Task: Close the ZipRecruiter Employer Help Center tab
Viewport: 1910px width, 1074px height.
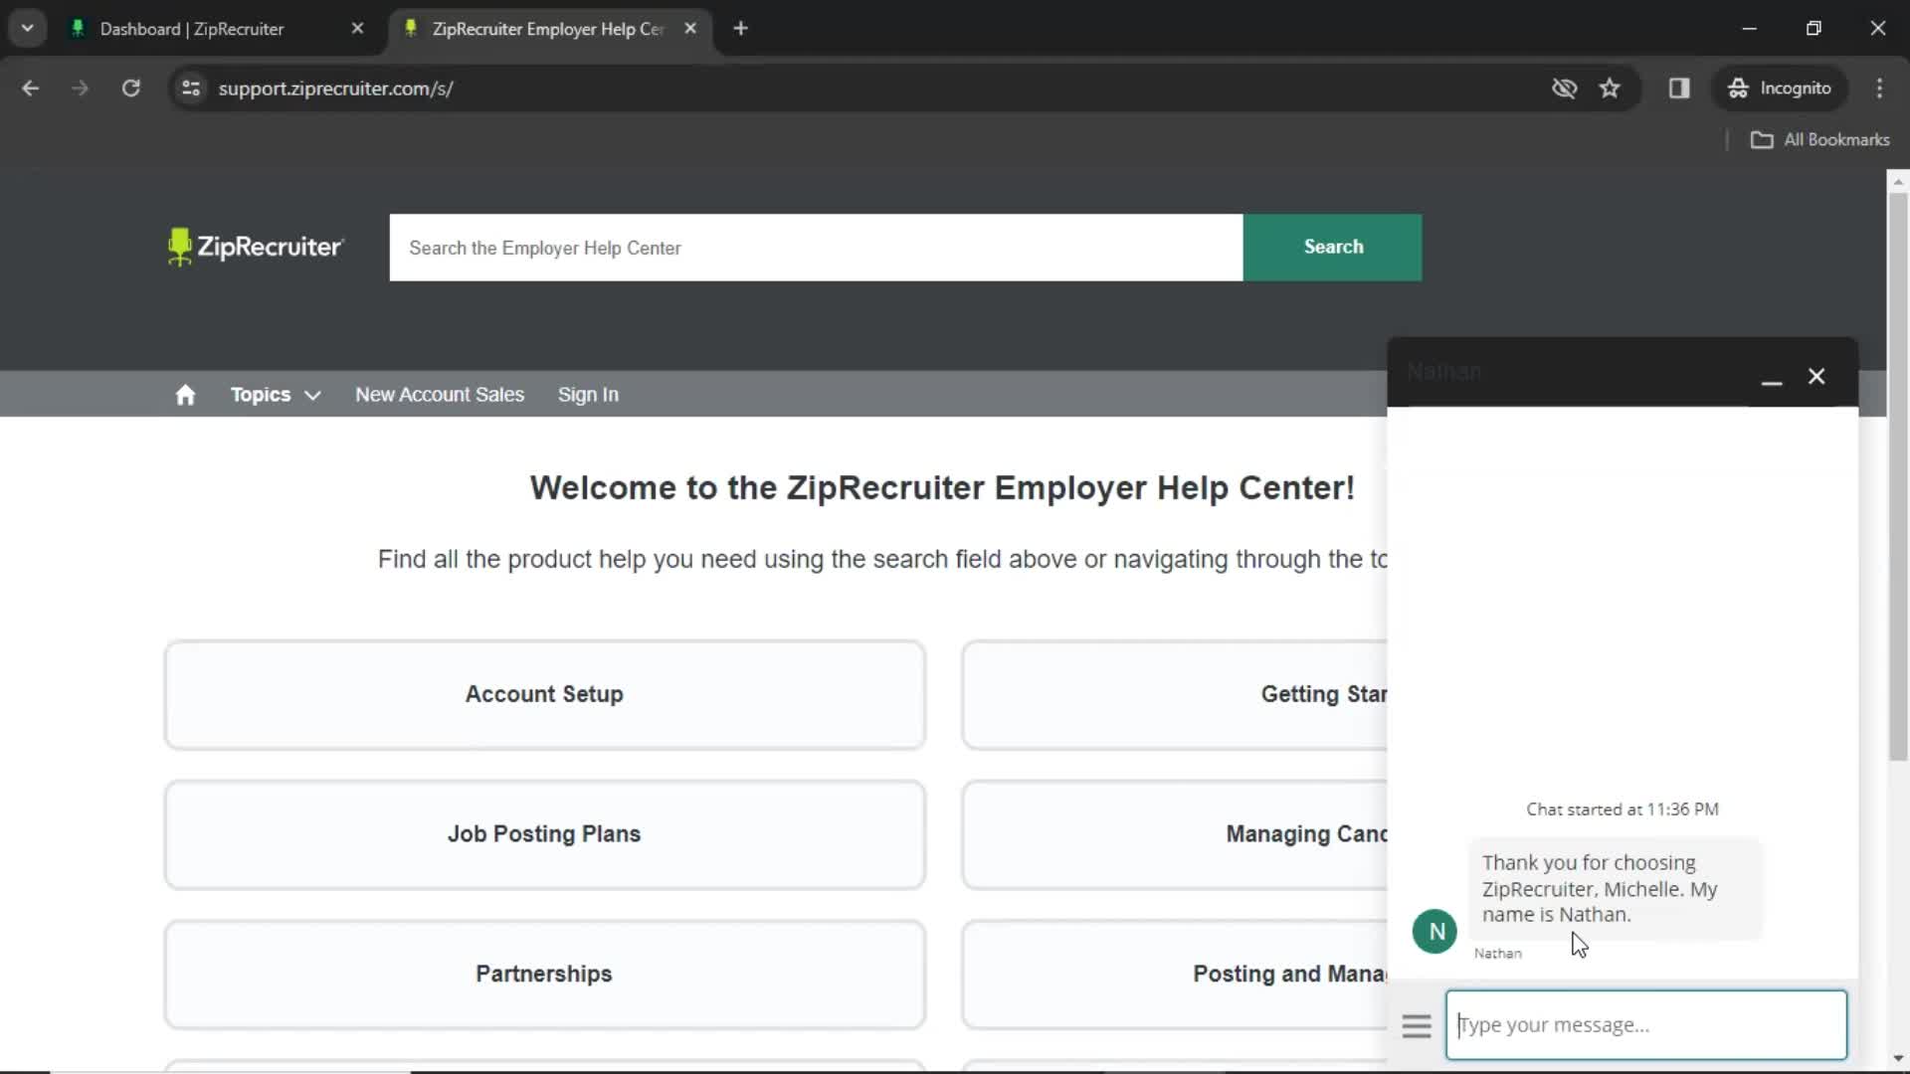Action: coord(690,29)
